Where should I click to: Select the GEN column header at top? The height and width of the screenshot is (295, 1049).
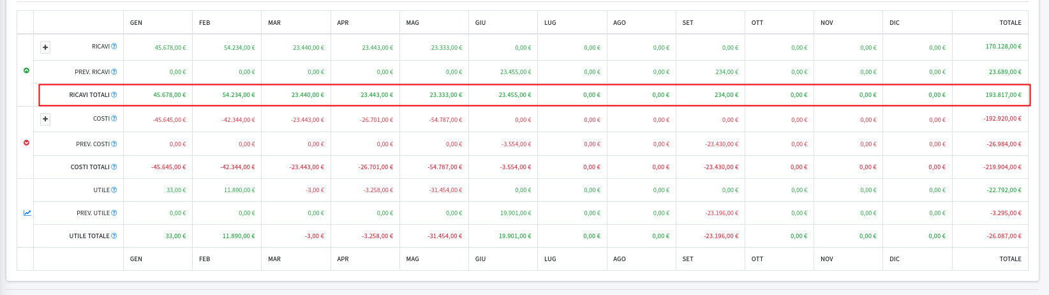(136, 23)
